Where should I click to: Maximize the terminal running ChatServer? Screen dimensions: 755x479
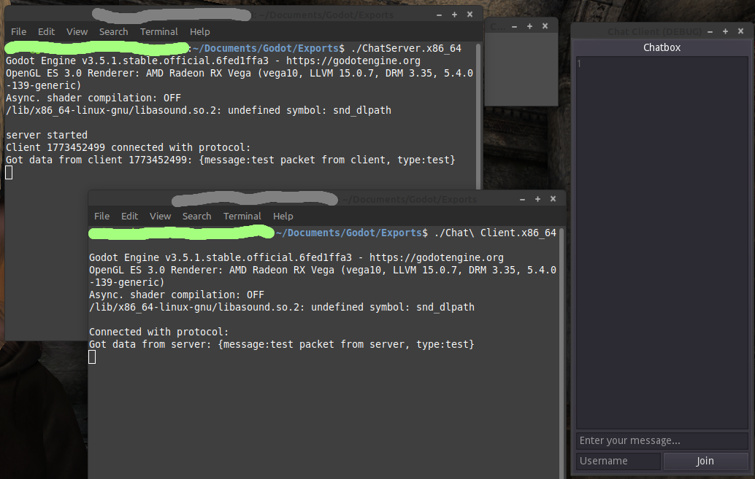click(x=454, y=15)
